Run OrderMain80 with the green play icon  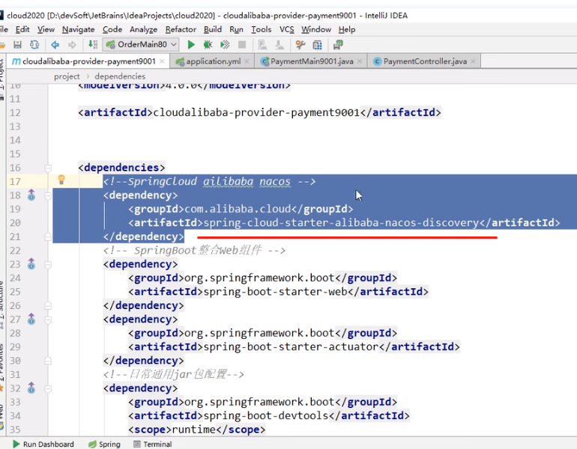pyautogui.click(x=191, y=45)
